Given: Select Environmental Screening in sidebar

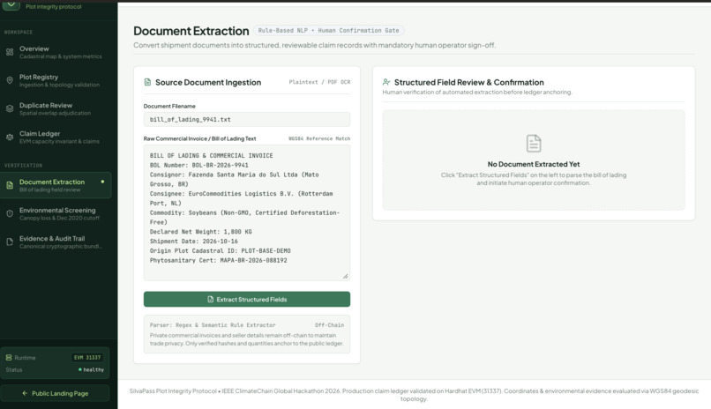Looking at the screenshot, I should [56, 214].
